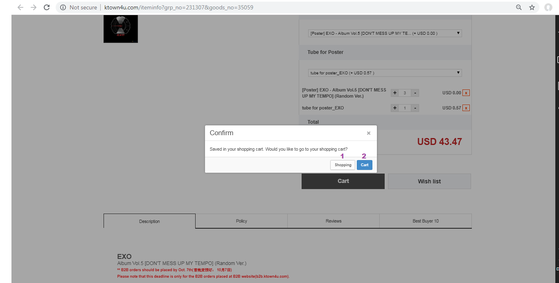Increase quantity of tube for poster_EXO
559x283 pixels.
click(395, 108)
